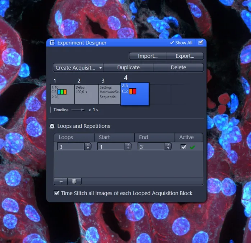Viewport: 251px width, 243px height.
Task: Click the Loops column header
Action: click(74, 137)
